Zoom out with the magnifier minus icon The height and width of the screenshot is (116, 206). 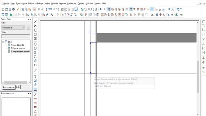[x=92, y=9]
